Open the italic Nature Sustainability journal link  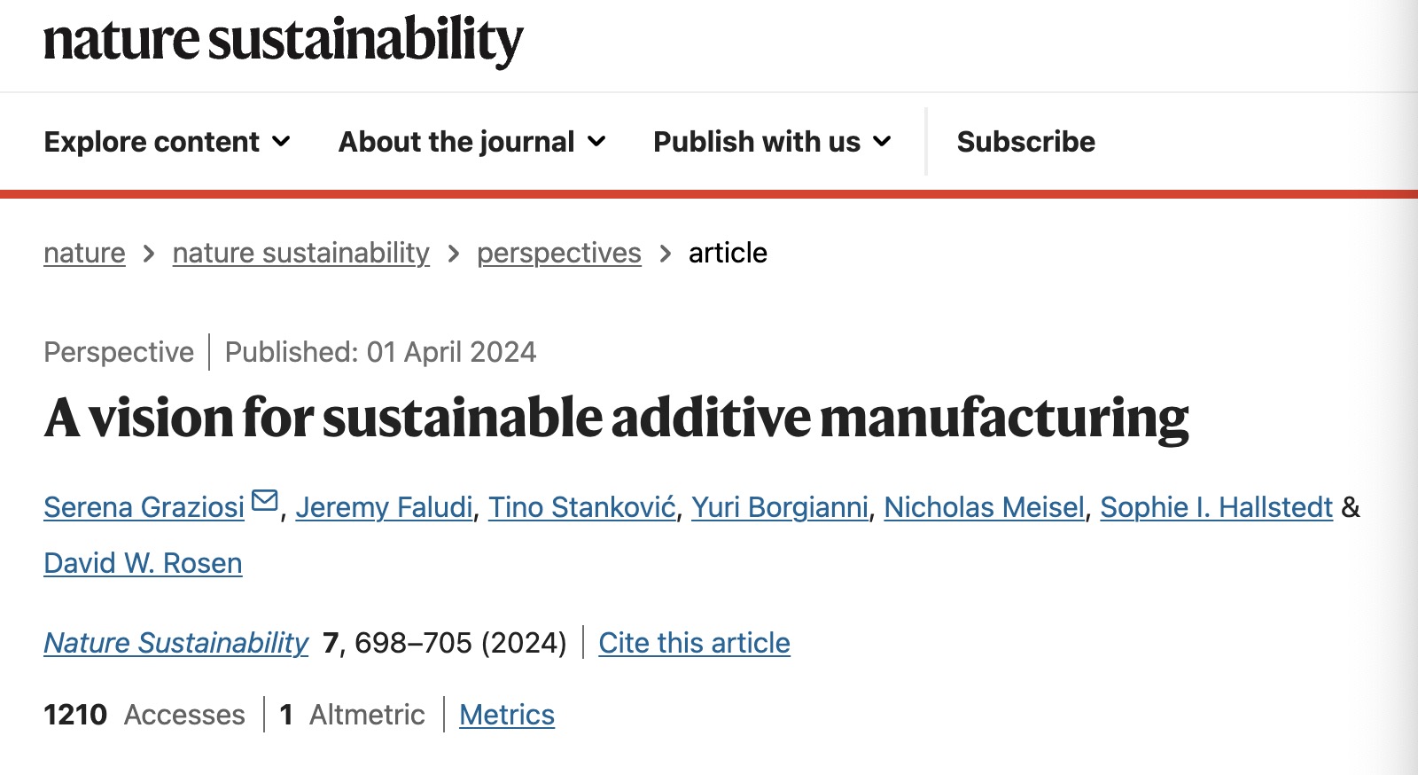pyautogui.click(x=176, y=643)
